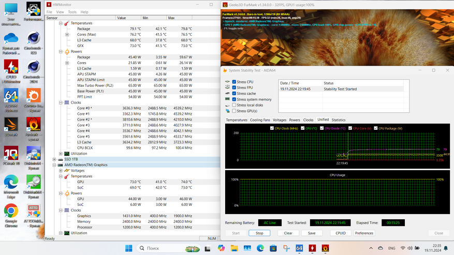454x255 pixels.
Task: Open AIDA64 Preferences button
Action: [364, 233]
